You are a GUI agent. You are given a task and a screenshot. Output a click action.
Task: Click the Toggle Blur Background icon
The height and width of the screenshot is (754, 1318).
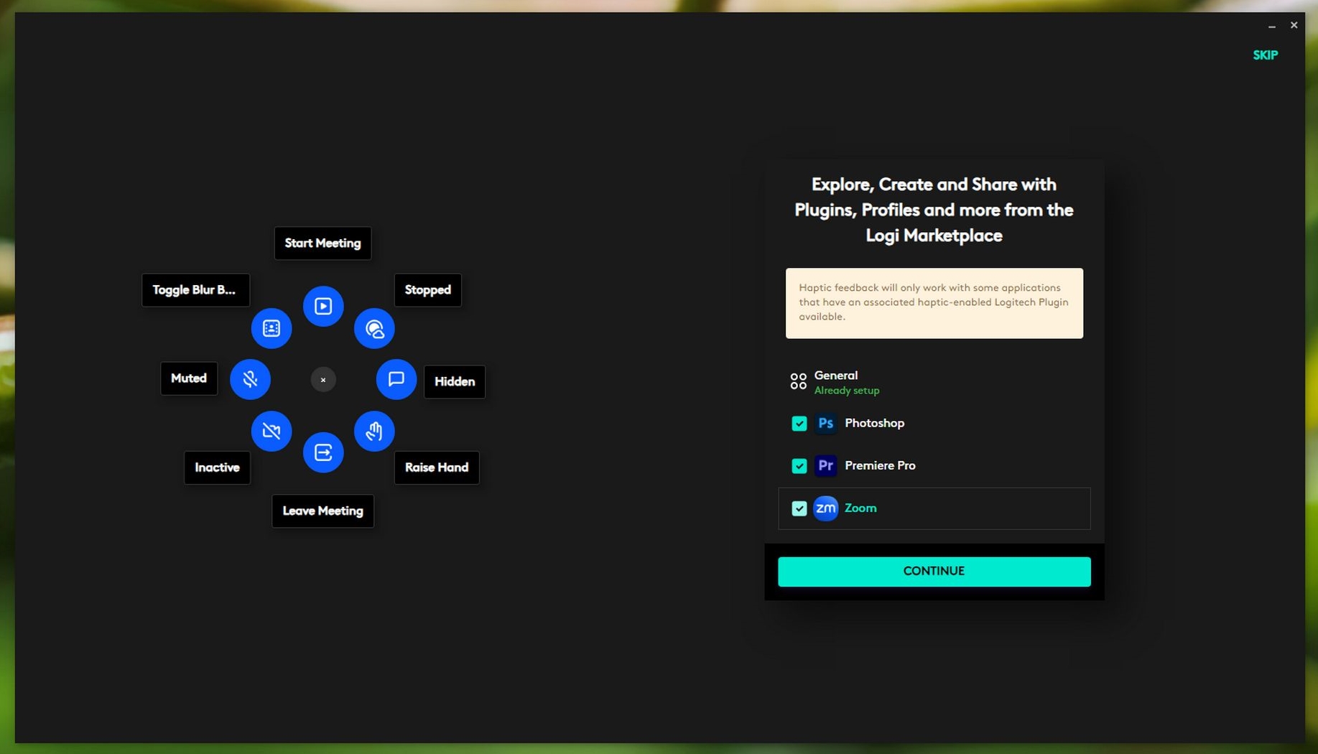pyautogui.click(x=272, y=329)
